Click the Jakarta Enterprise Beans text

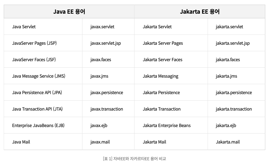coord(167,125)
